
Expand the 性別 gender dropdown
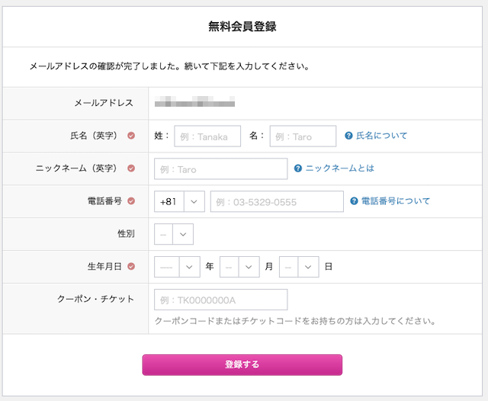[x=174, y=234]
